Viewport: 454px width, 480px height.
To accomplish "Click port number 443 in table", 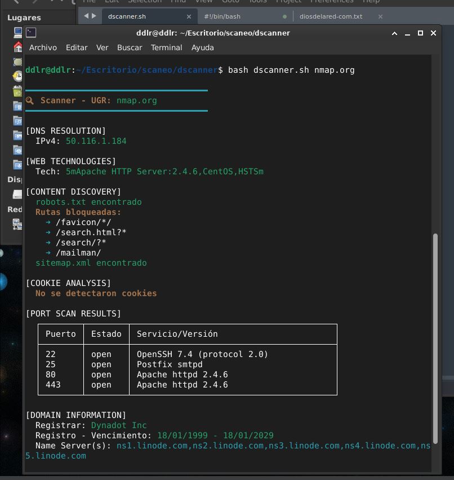I will click(x=53, y=385).
